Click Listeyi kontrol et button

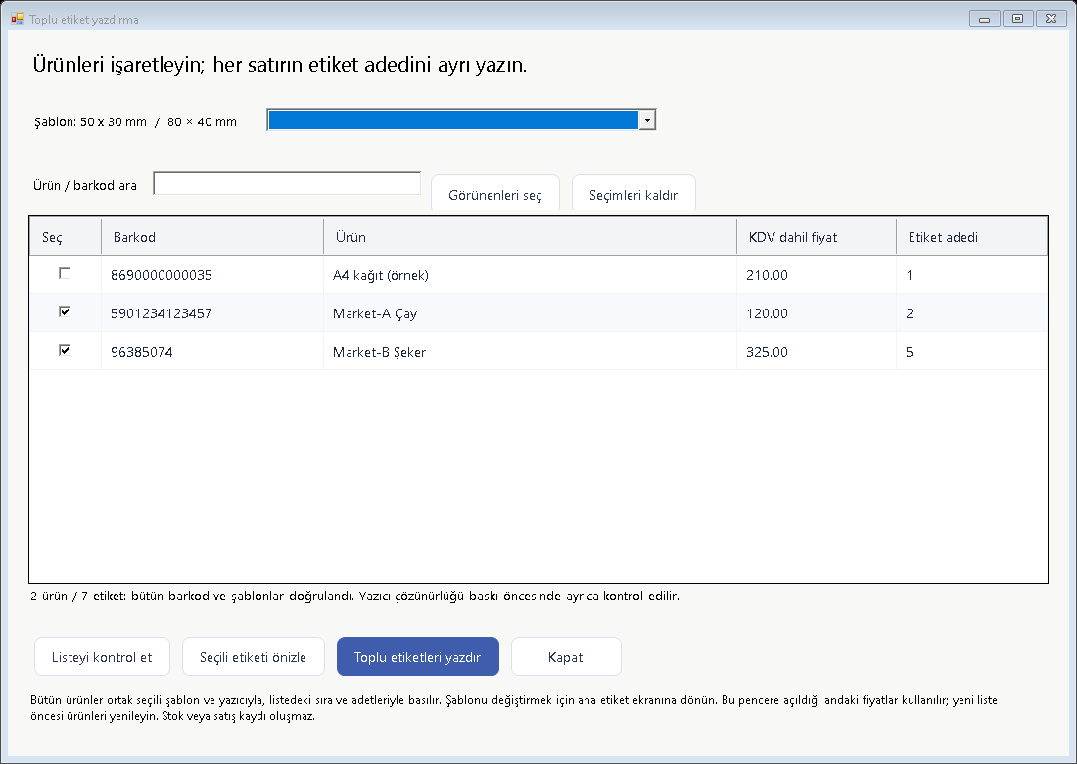(x=103, y=657)
